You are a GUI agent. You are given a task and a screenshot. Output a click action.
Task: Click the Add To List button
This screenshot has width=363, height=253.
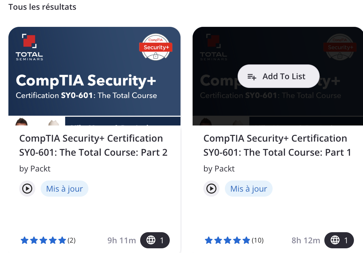click(278, 77)
